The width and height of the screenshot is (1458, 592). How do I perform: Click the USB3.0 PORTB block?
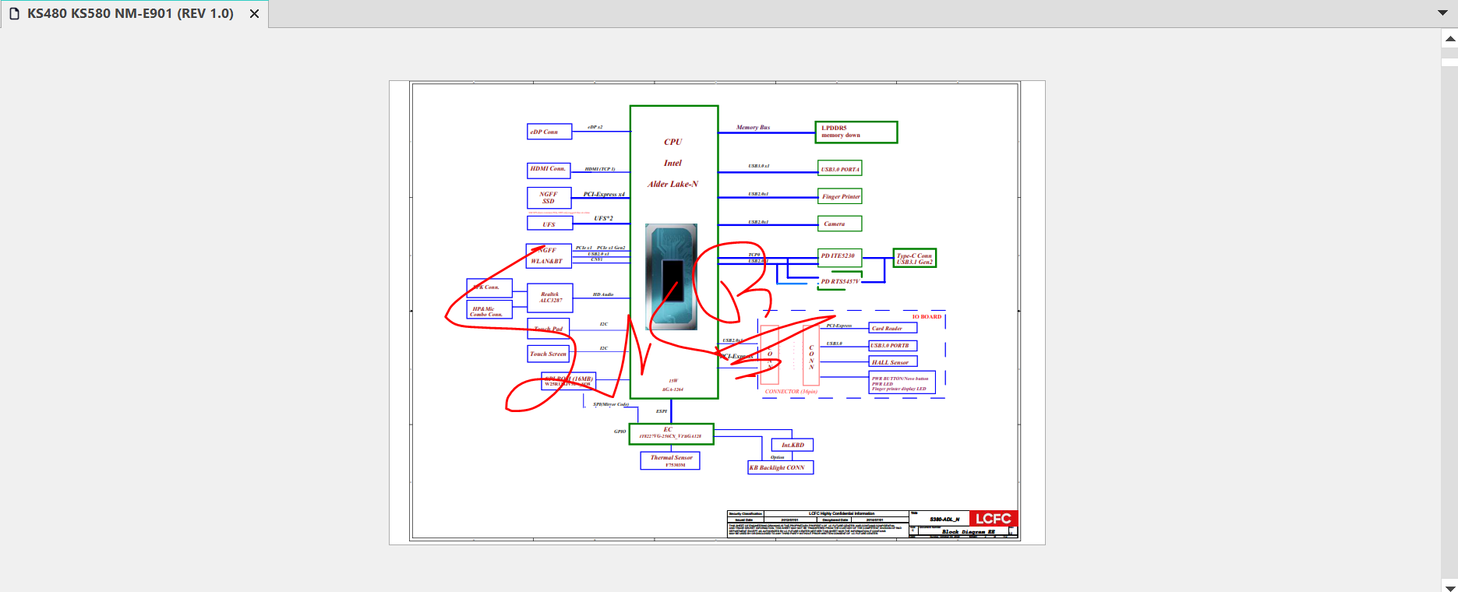click(893, 345)
